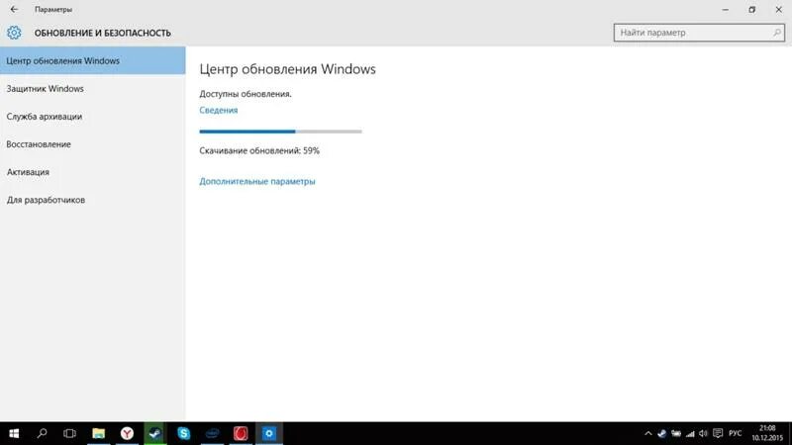Open Дополнительные параметры link
The height and width of the screenshot is (445, 792).
(x=257, y=181)
